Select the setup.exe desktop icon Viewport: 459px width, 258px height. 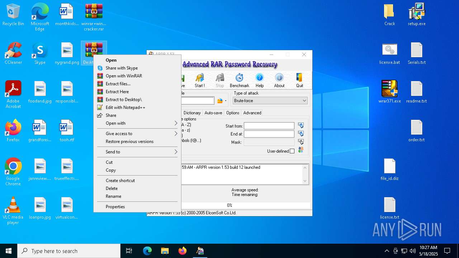point(417,15)
